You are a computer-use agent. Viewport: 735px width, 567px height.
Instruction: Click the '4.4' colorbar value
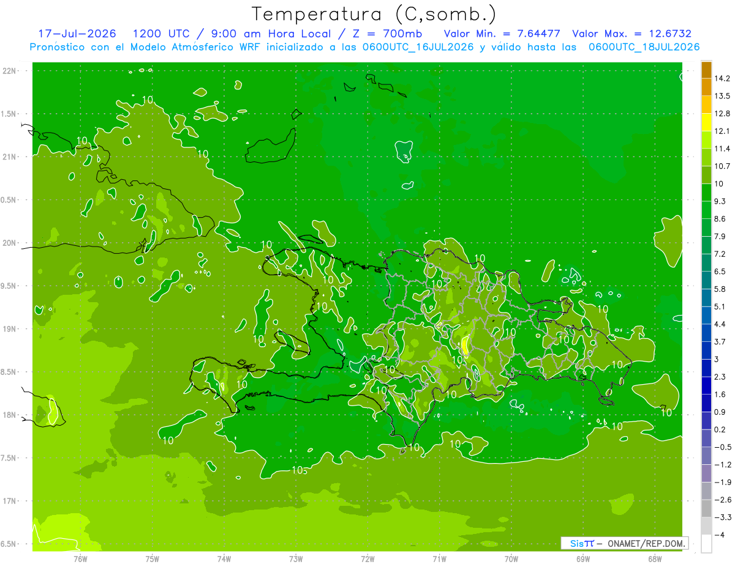click(721, 324)
